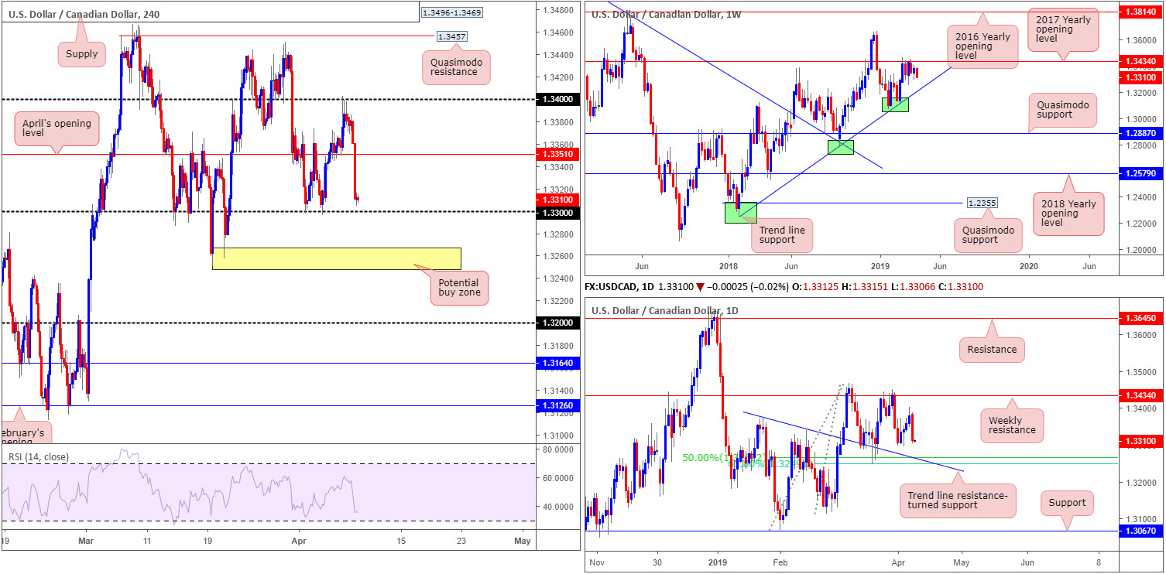Click the green box at the 2018 weekly low

pyautogui.click(x=740, y=213)
